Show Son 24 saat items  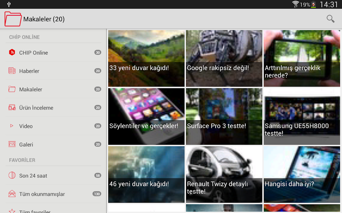[x=53, y=175]
